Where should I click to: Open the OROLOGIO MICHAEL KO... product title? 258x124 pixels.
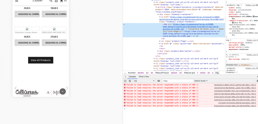pyautogui.click(x=54, y=33)
